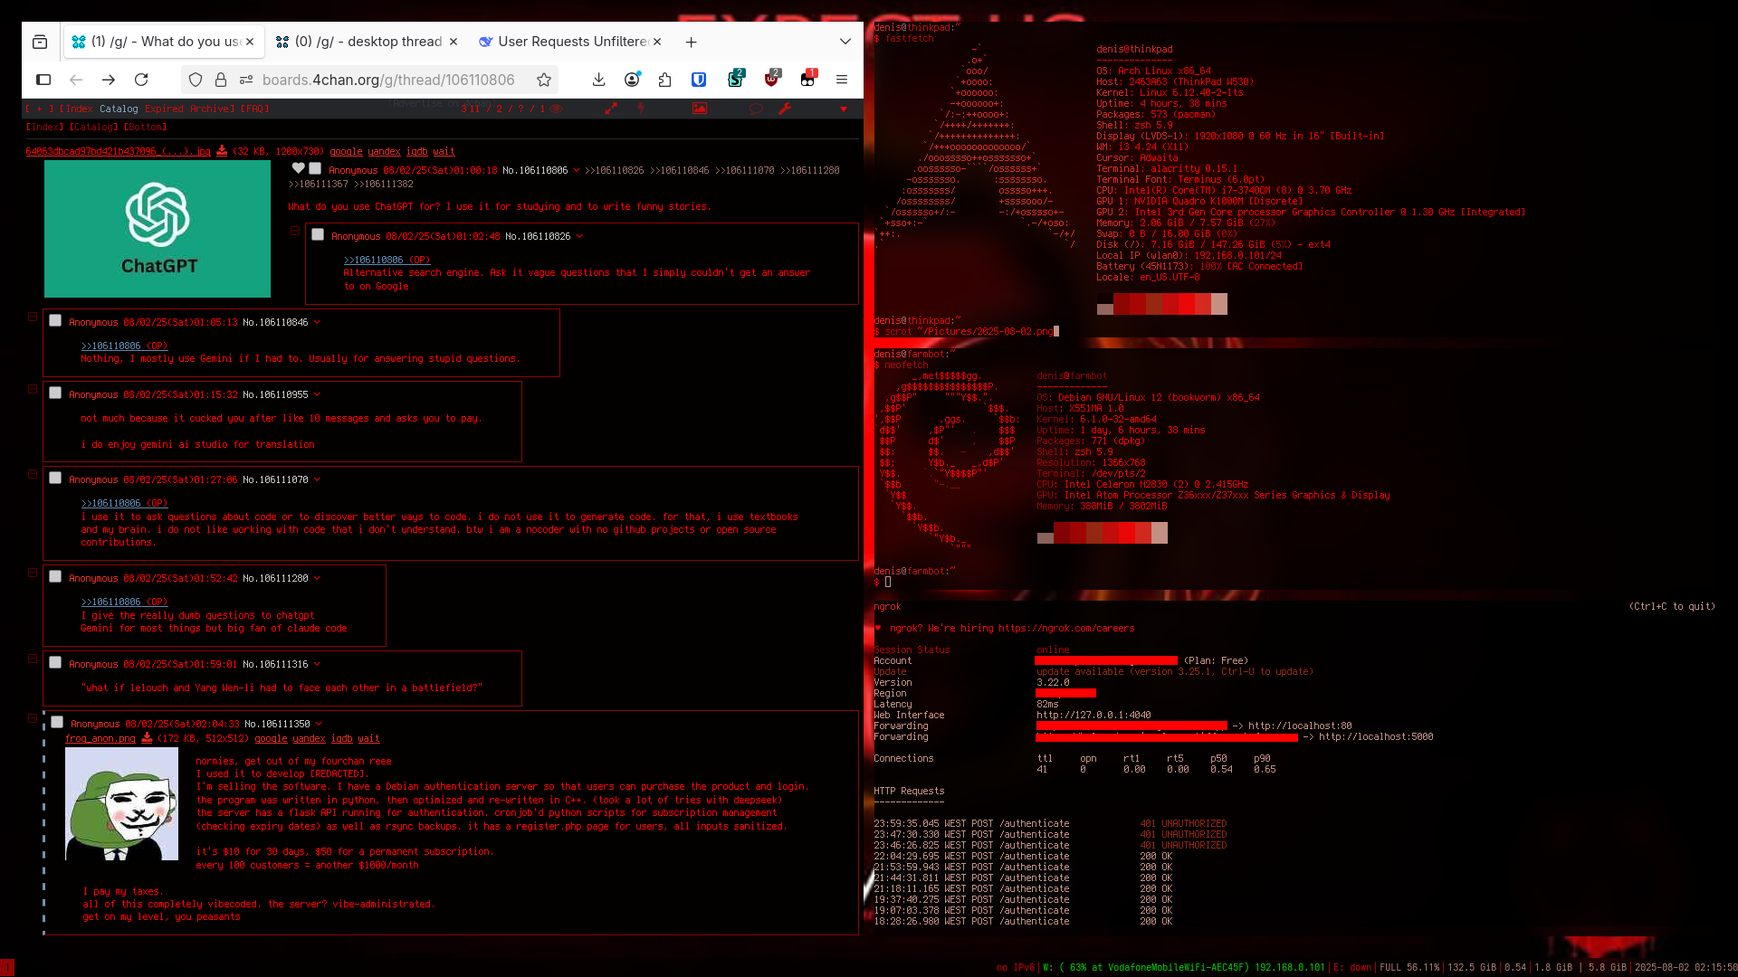Reload the 4chan thread page
The image size is (1738, 977).
tap(141, 80)
